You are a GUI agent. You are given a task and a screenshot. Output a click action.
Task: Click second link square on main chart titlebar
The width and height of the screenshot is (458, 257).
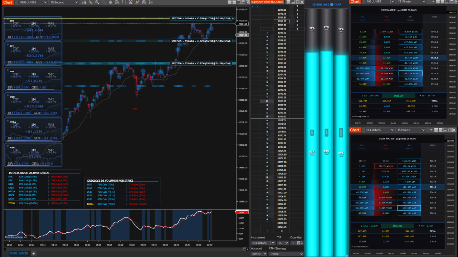pyautogui.click(x=234, y=2)
